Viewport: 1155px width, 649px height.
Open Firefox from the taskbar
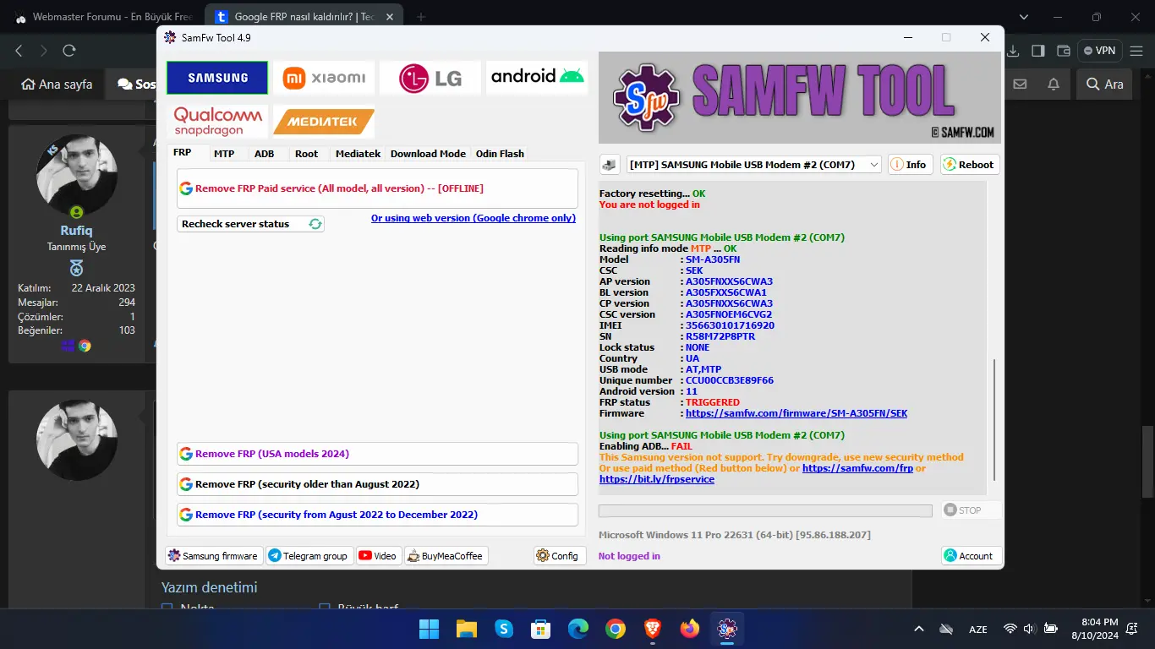pos(690,629)
